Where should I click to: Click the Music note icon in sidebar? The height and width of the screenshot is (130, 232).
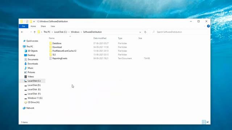tap(26, 68)
